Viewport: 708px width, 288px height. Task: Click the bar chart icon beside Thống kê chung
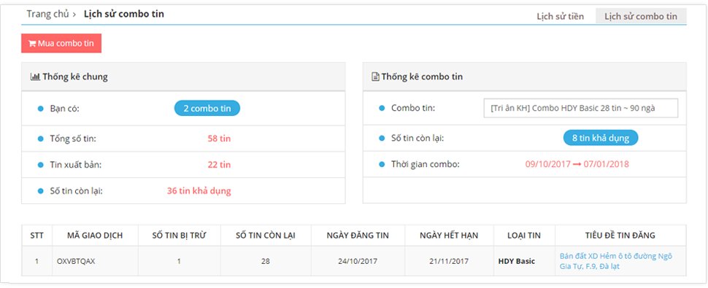click(35, 77)
